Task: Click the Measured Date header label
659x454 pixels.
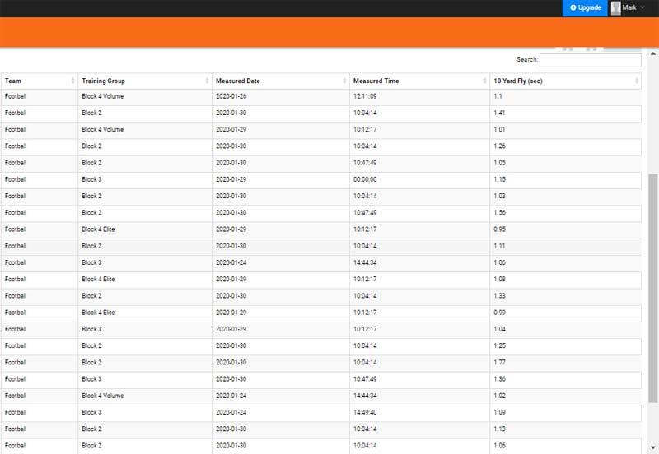Action: click(x=238, y=81)
